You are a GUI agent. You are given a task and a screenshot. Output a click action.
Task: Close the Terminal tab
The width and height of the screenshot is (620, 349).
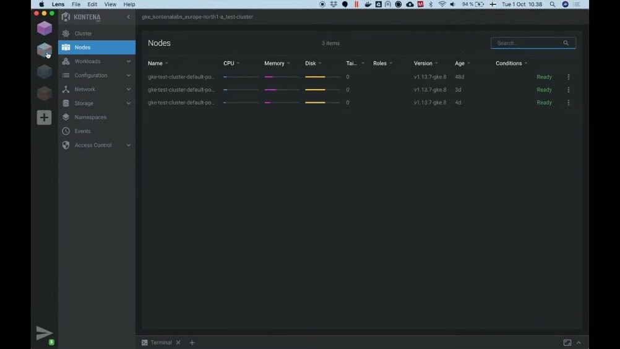click(178, 342)
